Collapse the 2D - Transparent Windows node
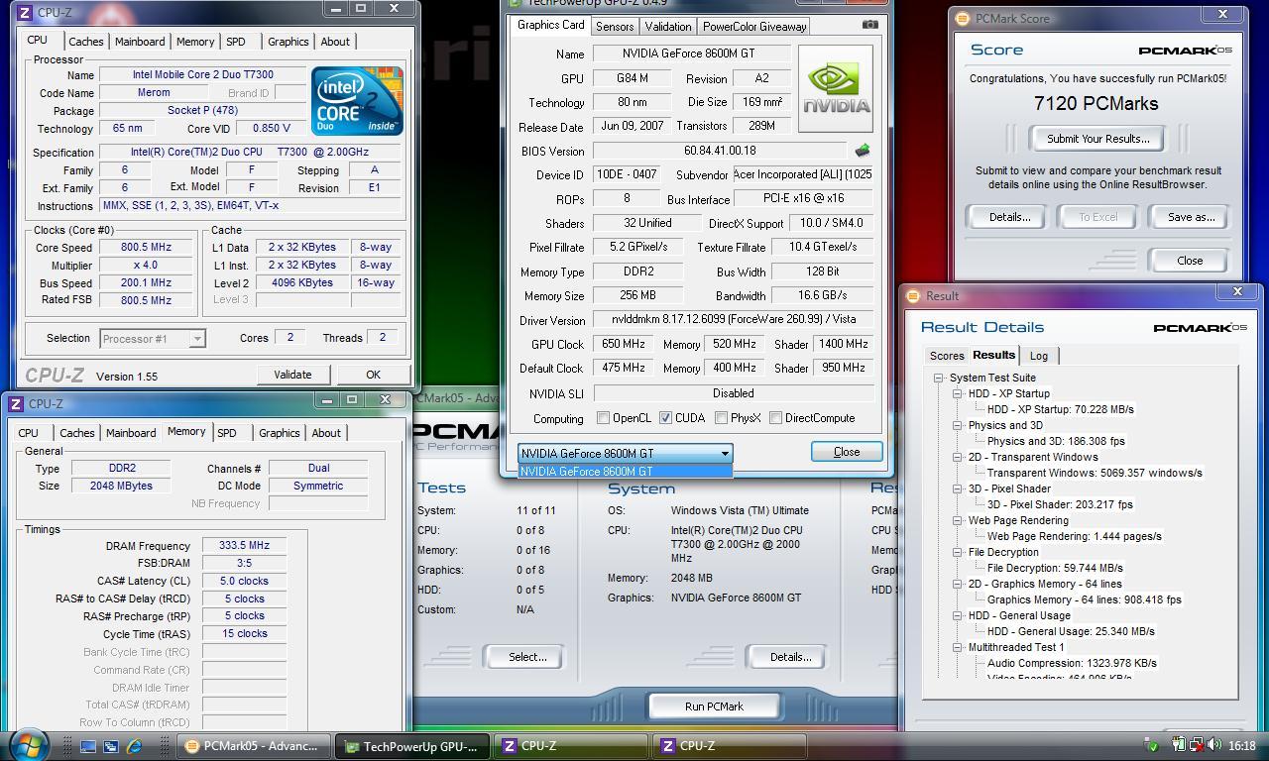1269x761 pixels. click(x=958, y=457)
